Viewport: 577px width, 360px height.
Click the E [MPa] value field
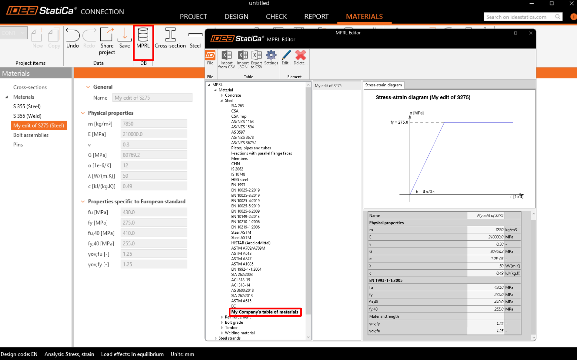point(154,134)
